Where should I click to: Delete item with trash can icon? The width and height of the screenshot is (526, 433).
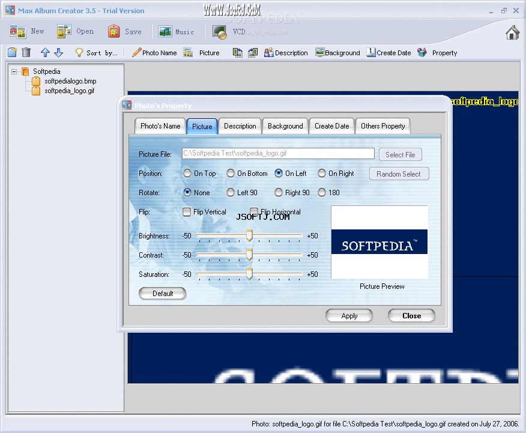coord(26,52)
